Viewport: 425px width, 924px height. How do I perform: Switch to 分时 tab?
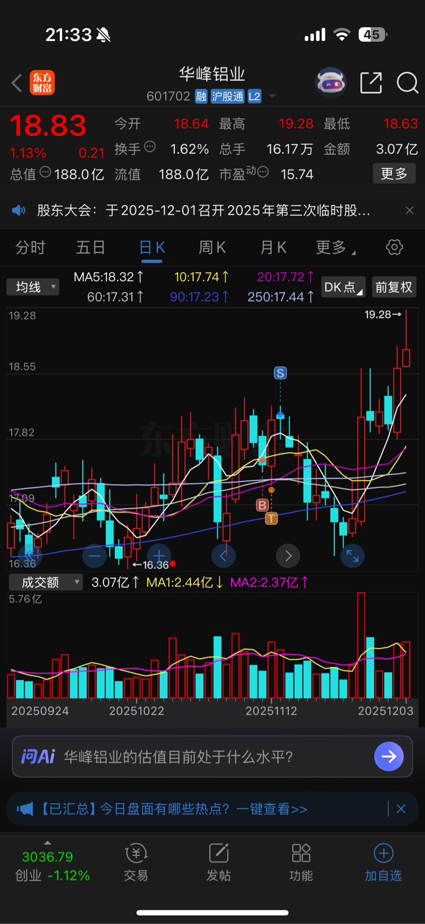(x=30, y=247)
